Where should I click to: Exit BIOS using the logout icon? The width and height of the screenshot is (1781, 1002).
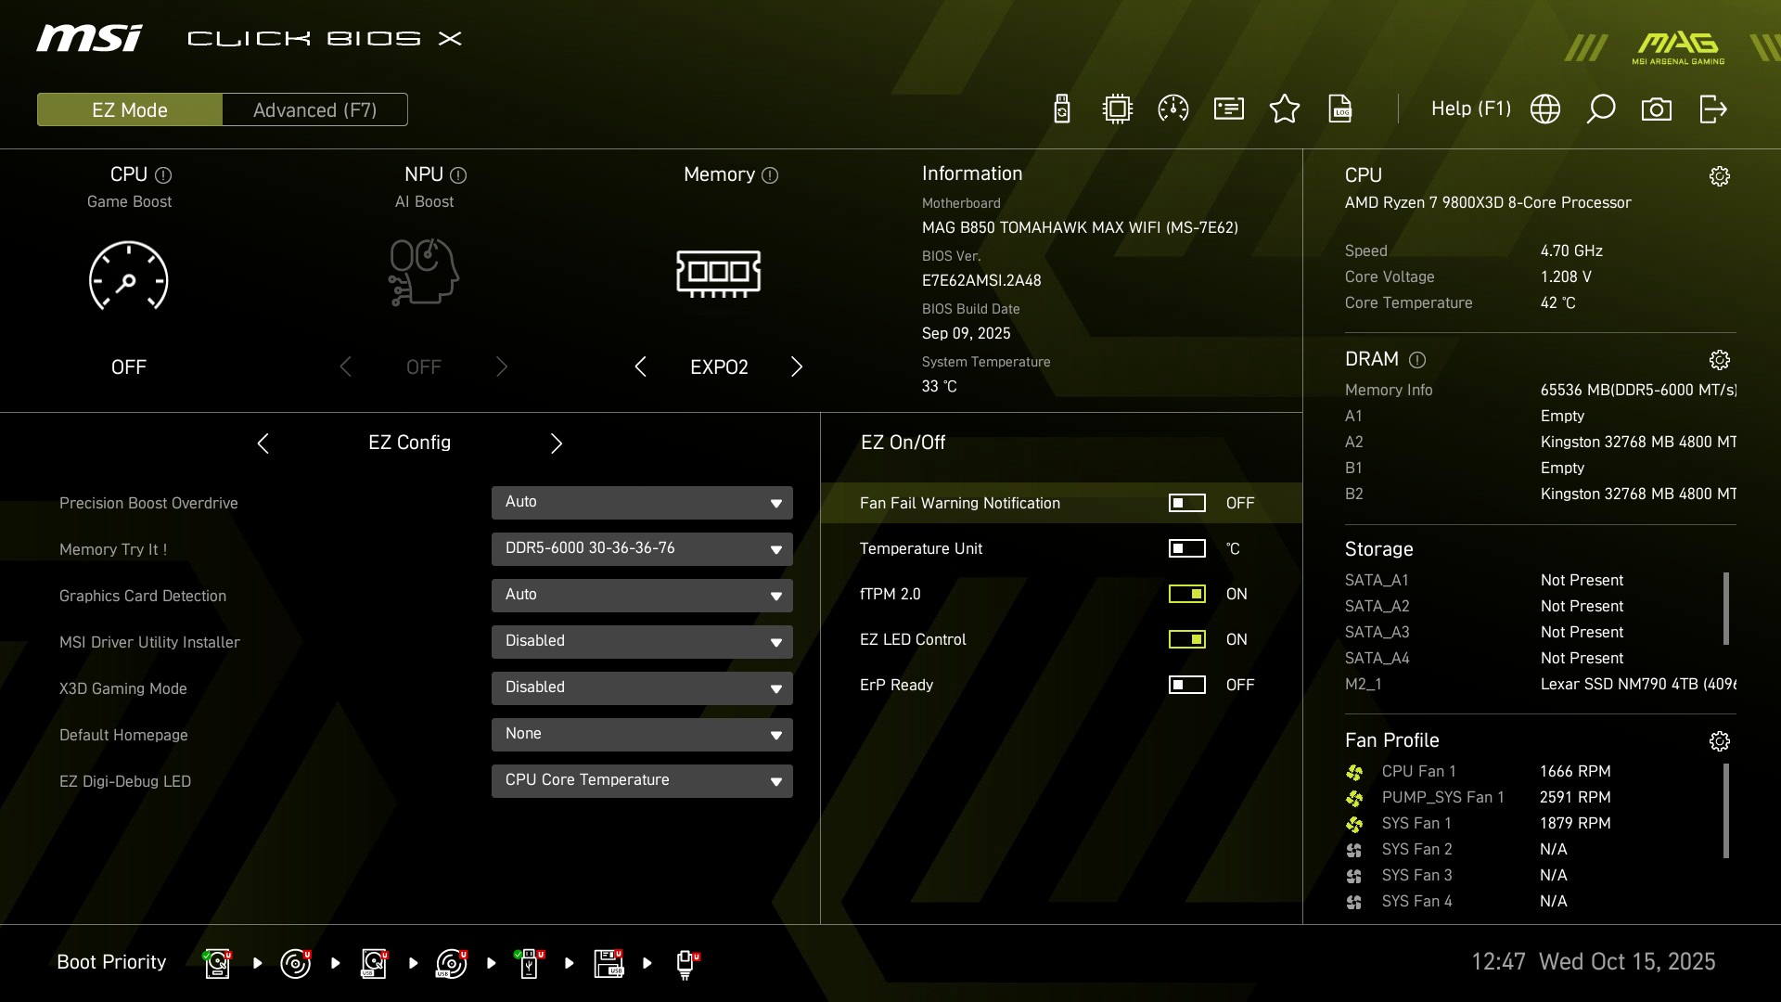point(1713,109)
